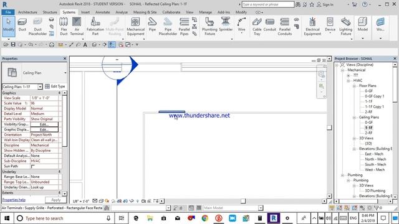Open the Properties help link
Image resolution: width=399 pixels, height=224 pixels.
14,200
